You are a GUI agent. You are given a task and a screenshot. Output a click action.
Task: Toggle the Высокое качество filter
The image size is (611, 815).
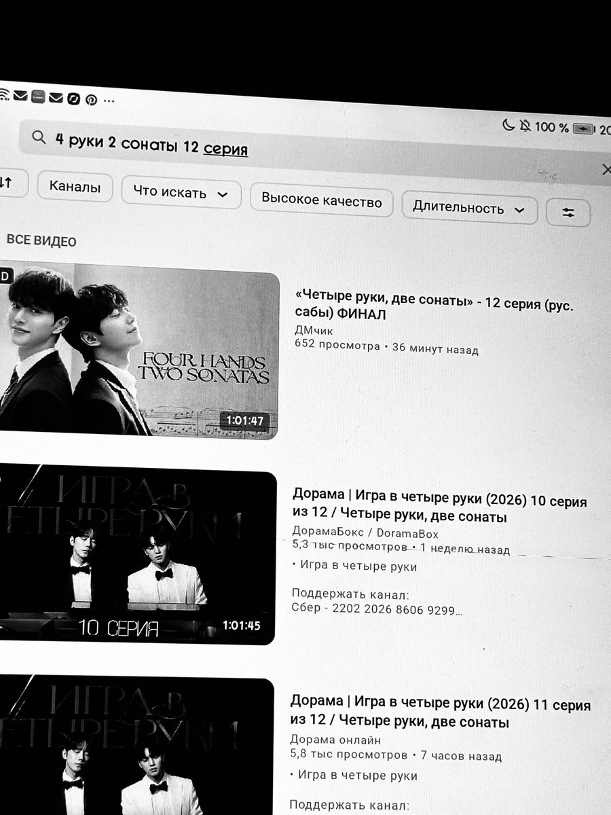(322, 201)
